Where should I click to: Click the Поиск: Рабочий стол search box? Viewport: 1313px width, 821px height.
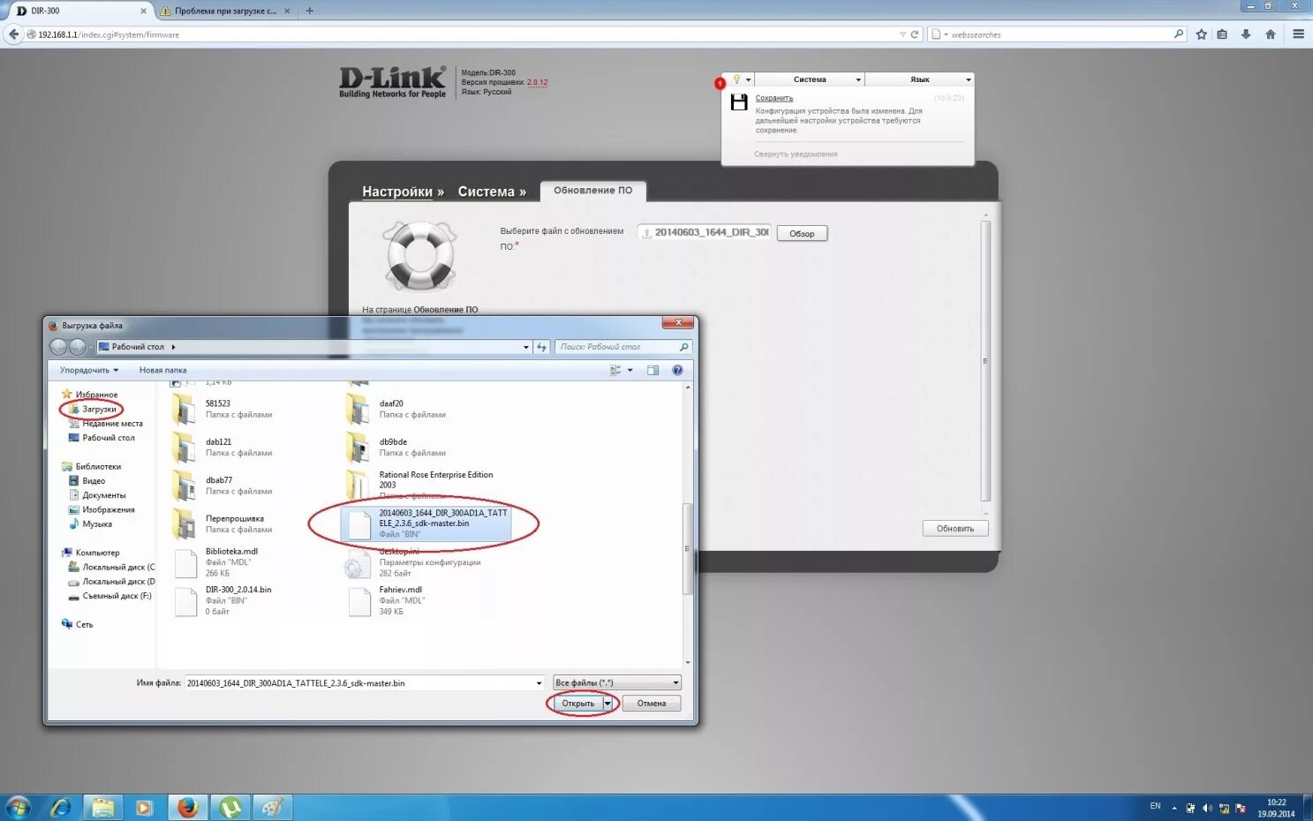point(623,347)
